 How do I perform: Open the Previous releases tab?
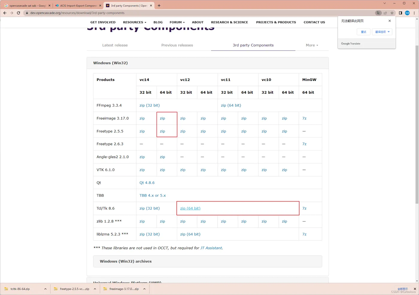(177, 45)
